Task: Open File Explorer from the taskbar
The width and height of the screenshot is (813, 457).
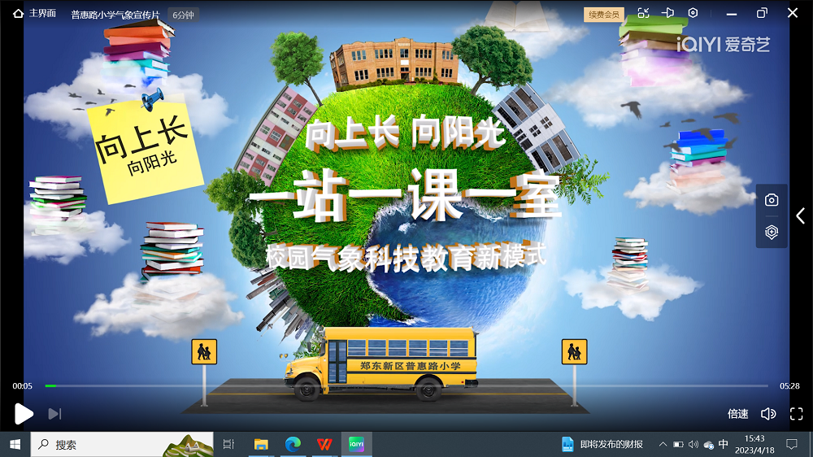Action: tap(261, 444)
